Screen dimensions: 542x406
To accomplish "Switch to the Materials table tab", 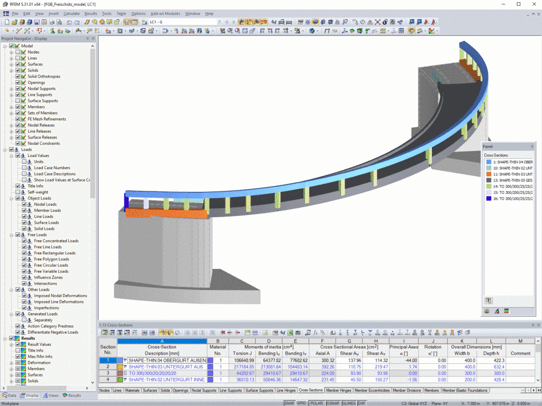I will (x=132, y=391).
